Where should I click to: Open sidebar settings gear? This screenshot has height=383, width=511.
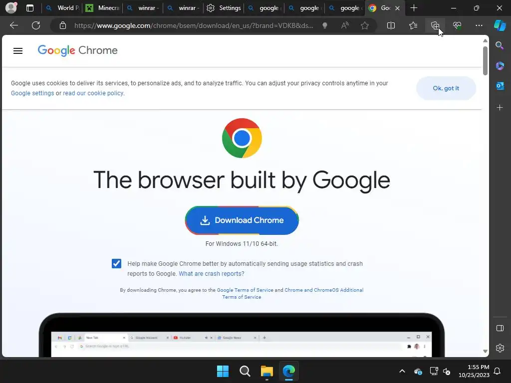tap(500, 348)
